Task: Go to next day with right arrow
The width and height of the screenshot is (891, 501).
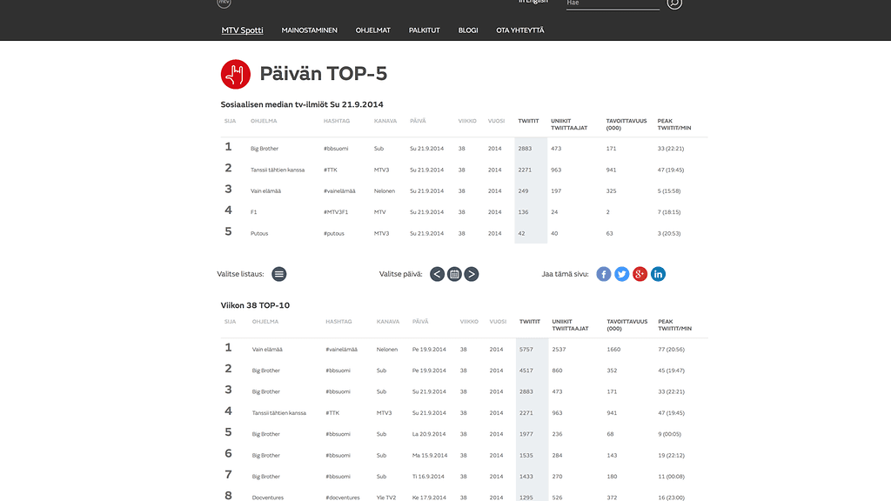Action: pyautogui.click(x=472, y=274)
